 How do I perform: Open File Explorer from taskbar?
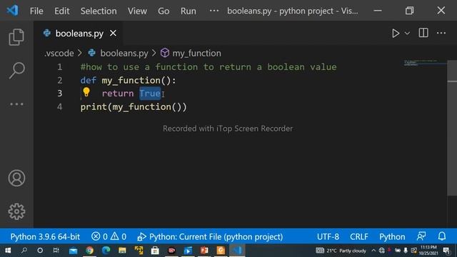click(122, 251)
